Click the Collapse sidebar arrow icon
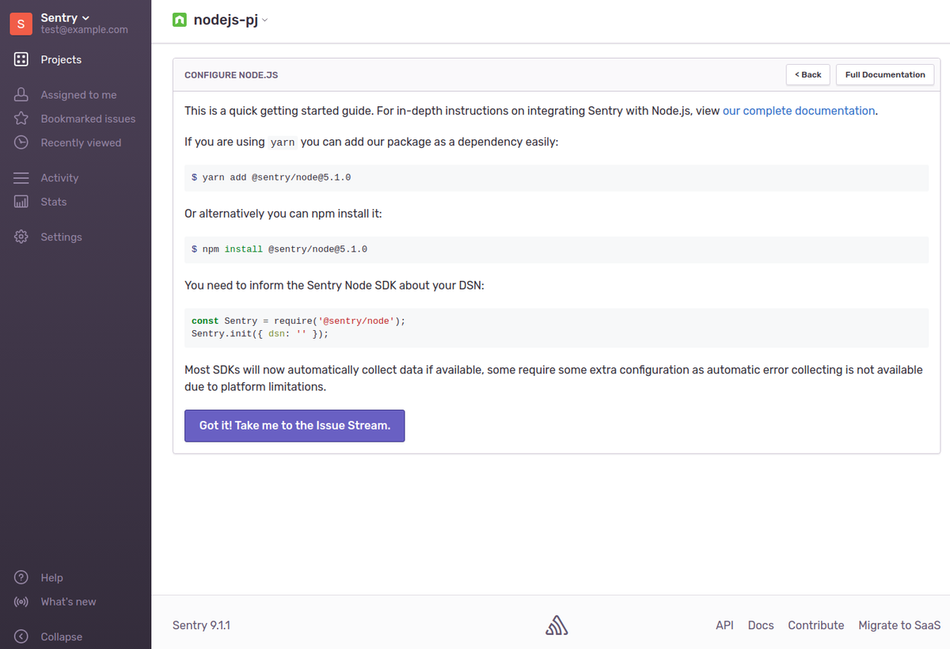This screenshot has width=950, height=649. point(21,636)
